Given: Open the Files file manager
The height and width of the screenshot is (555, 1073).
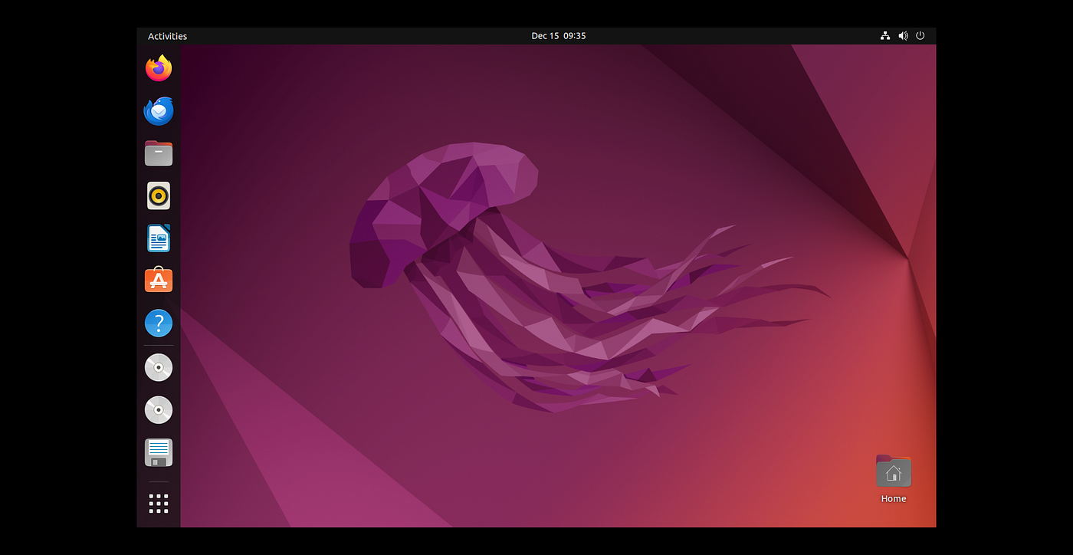Looking at the screenshot, I should [x=158, y=153].
